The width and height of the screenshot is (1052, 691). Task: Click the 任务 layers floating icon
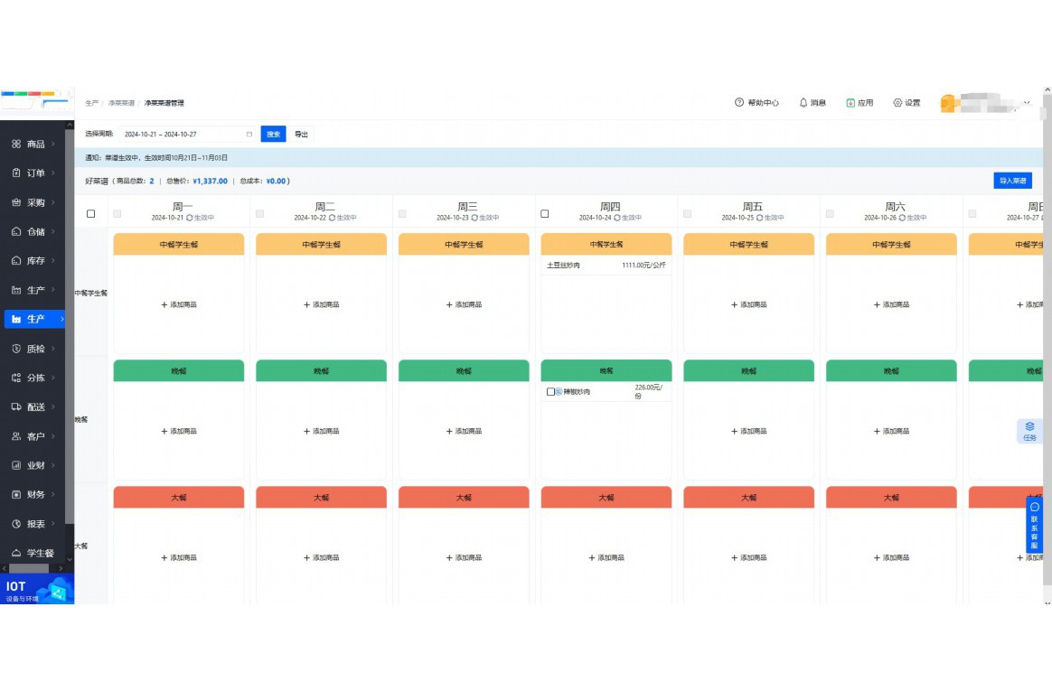[x=1029, y=427]
